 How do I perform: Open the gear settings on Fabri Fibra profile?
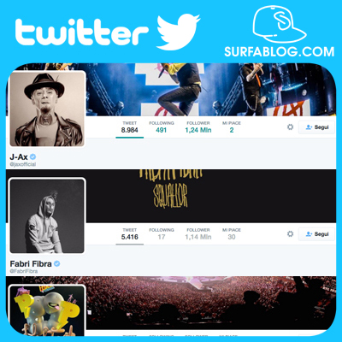click(290, 234)
